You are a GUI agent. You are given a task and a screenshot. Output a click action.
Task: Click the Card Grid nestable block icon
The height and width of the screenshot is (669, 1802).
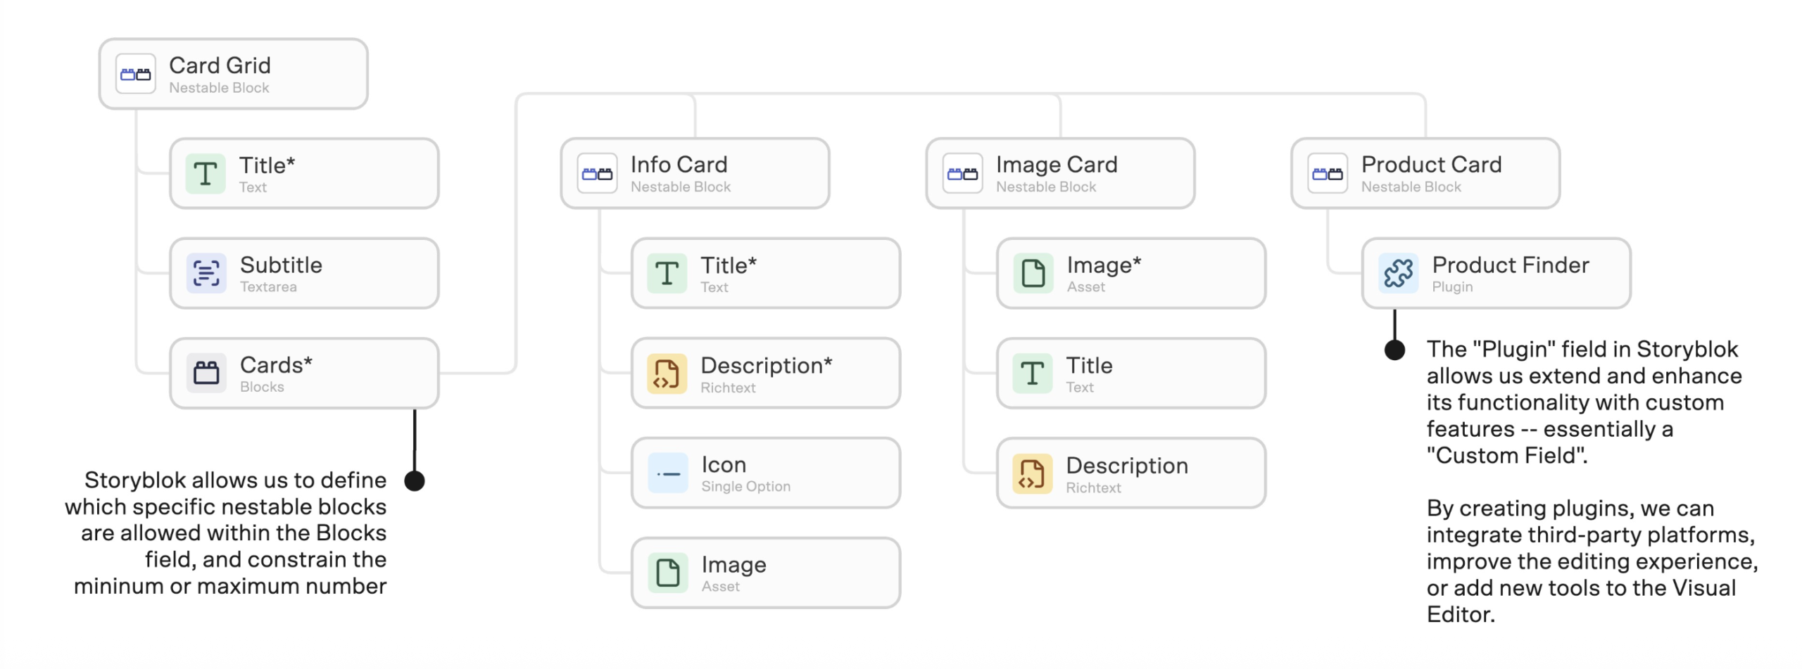click(x=135, y=74)
